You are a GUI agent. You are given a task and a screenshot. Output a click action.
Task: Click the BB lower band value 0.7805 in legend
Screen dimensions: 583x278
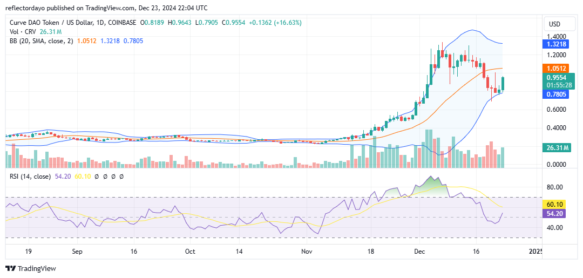pos(133,41)
